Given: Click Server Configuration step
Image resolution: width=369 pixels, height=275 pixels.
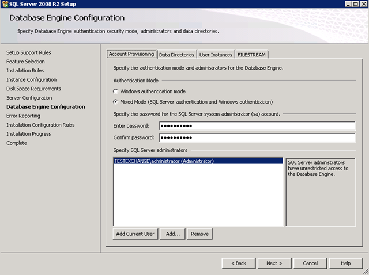Looking at the screenshot, I should click(29, 98).
